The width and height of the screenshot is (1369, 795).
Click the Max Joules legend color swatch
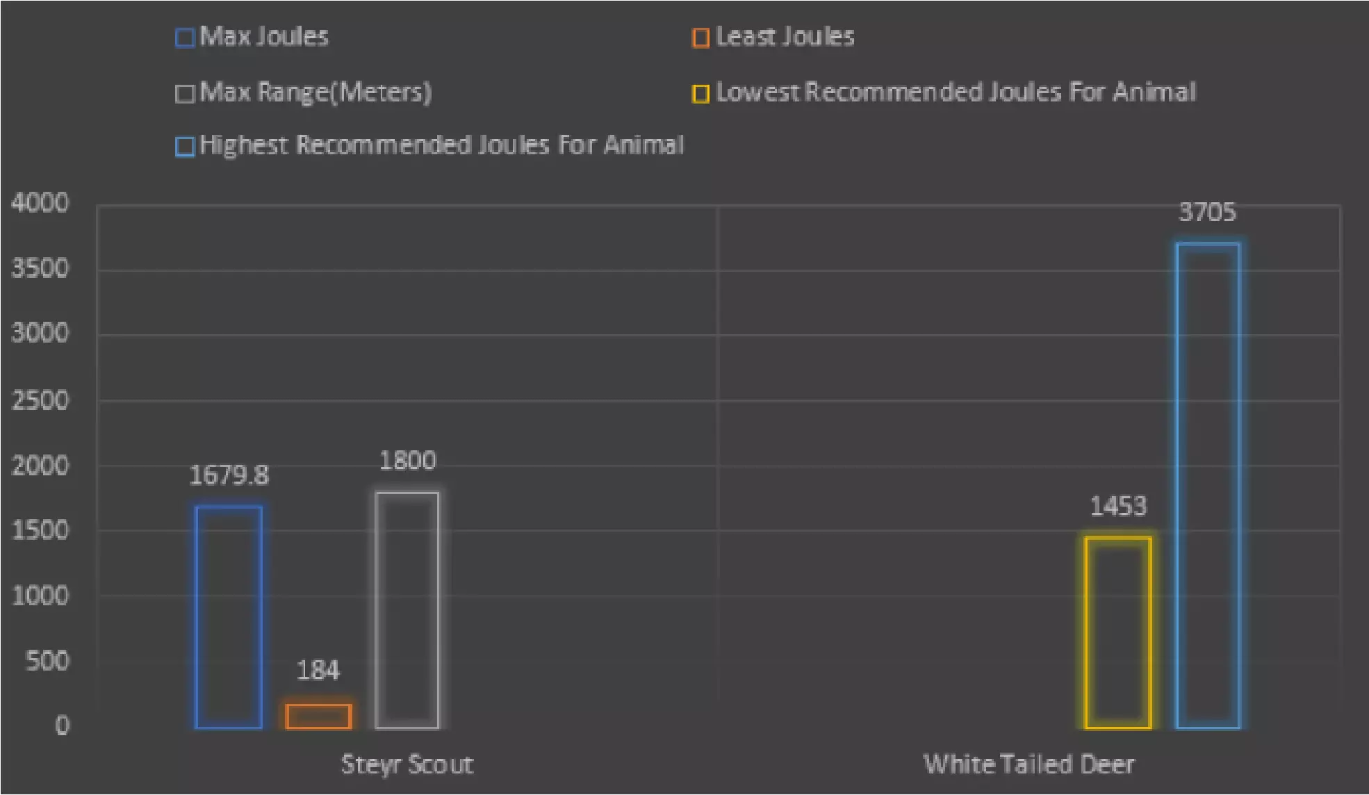(x=185, y=38)
